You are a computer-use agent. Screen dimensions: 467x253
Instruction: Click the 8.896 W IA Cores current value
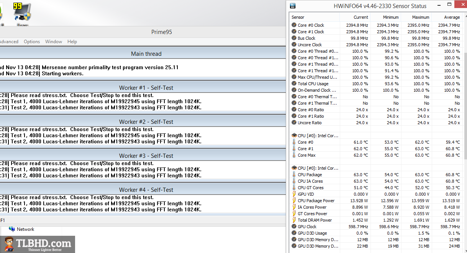coord(360,207)
